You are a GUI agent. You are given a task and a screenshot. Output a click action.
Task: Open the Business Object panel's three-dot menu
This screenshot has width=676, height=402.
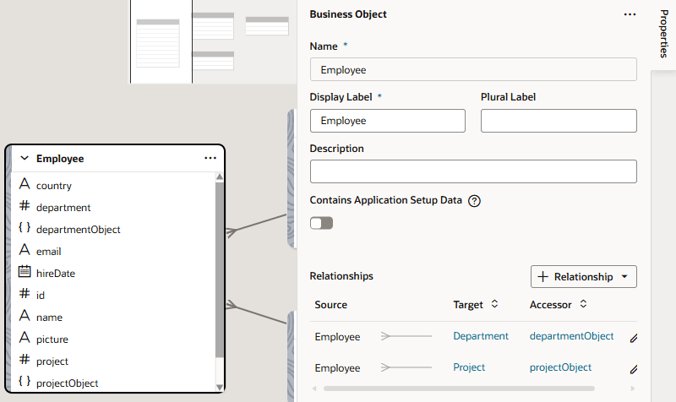(630, 14)
